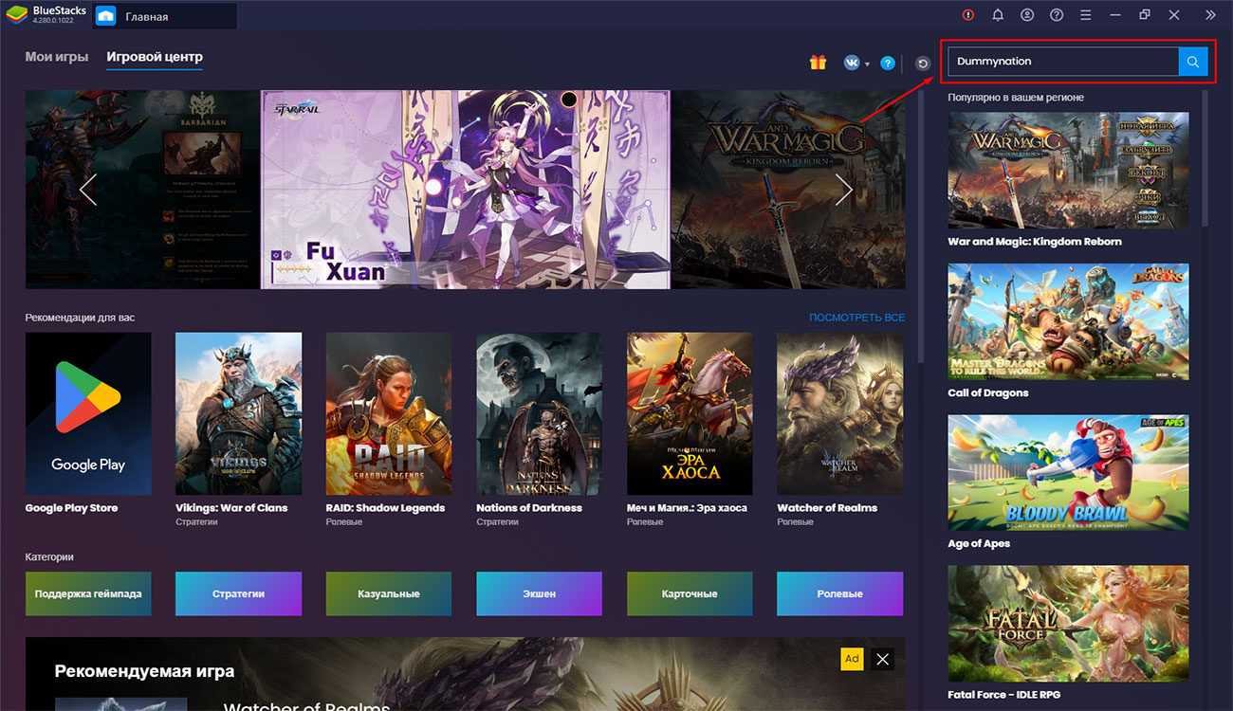The width and height of the screenshot is (1233, 711).
Task: Show the previous banner slide
Action: [x=88, y=190]
